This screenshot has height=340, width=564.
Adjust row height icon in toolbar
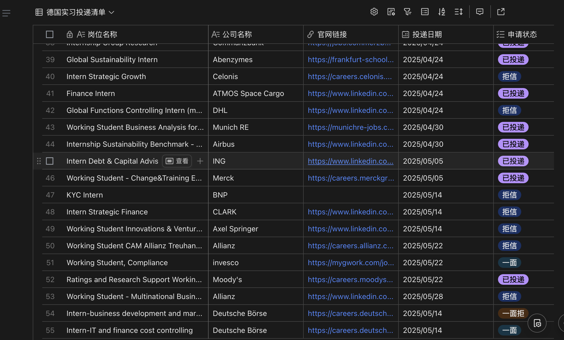pos(459,12)
